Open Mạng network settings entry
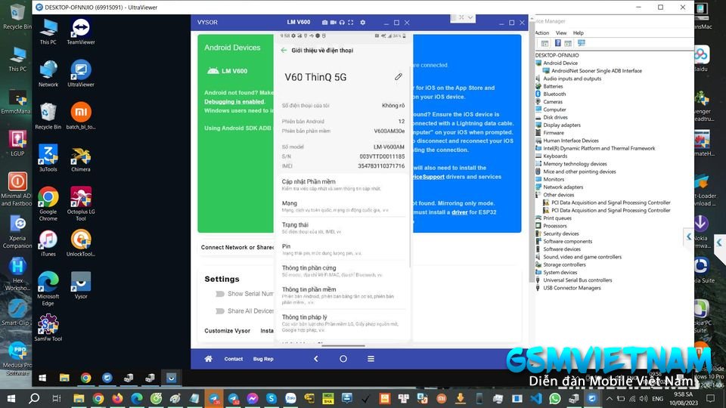 click(x=343, y=206)
